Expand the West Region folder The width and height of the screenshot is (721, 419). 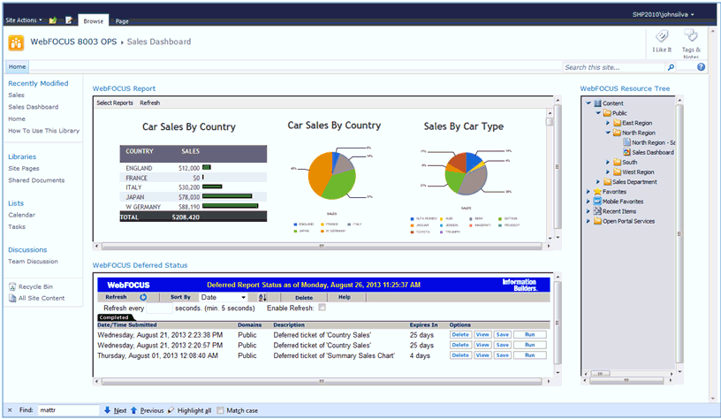pyautogui.click(x=607, y=172)
